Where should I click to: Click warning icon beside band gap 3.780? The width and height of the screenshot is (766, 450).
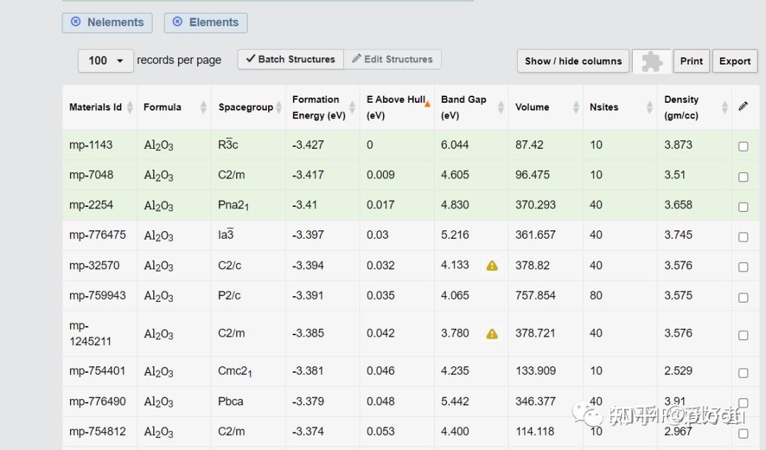[x=492, y=334]
